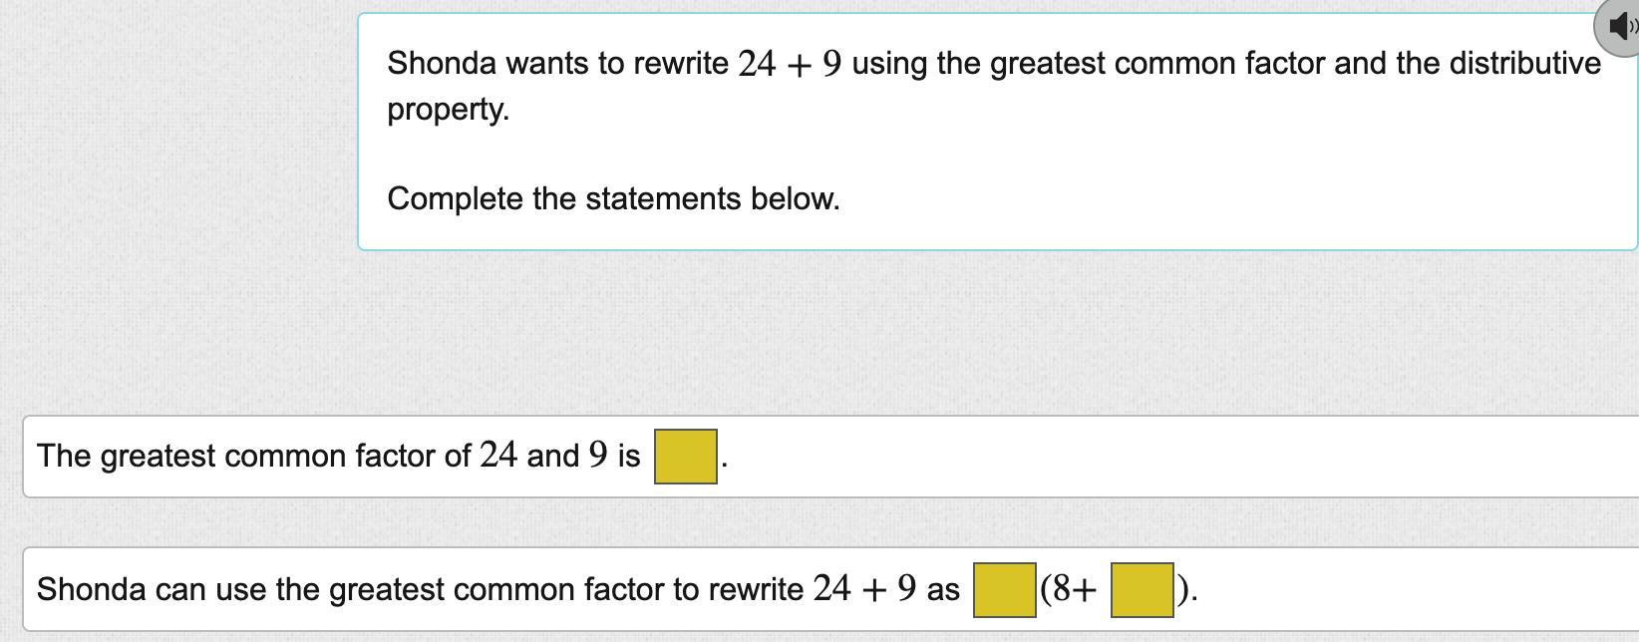1639x642 pixels.
Task: Click the '24 + 9 as' text in second statement
Action: (885, 589)
